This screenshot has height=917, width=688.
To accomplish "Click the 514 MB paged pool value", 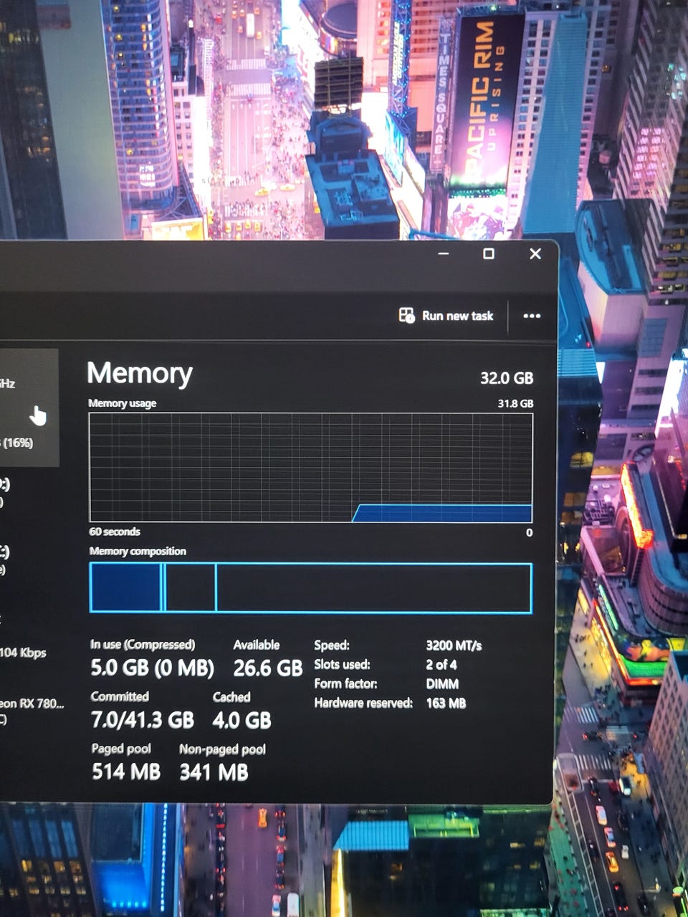I will (x=126, y=772).
